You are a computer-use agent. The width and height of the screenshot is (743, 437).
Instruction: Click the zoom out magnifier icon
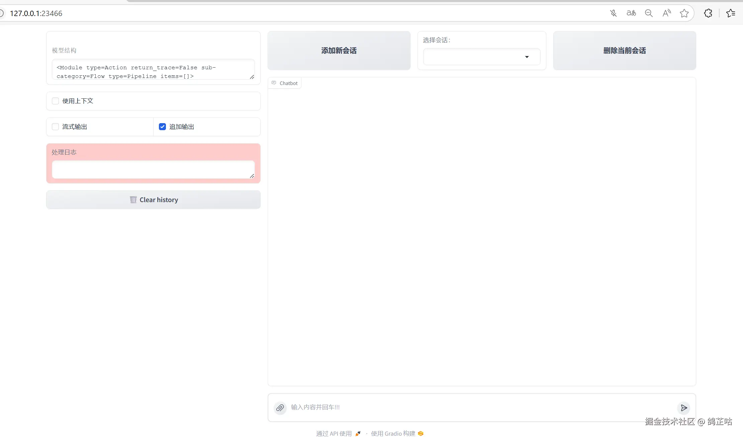(x=649, y=13)
